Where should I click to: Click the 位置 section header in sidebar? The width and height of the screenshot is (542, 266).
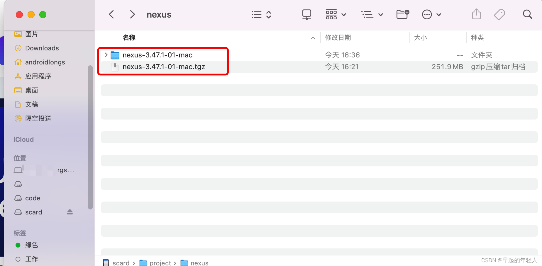(x=20, y=158)
